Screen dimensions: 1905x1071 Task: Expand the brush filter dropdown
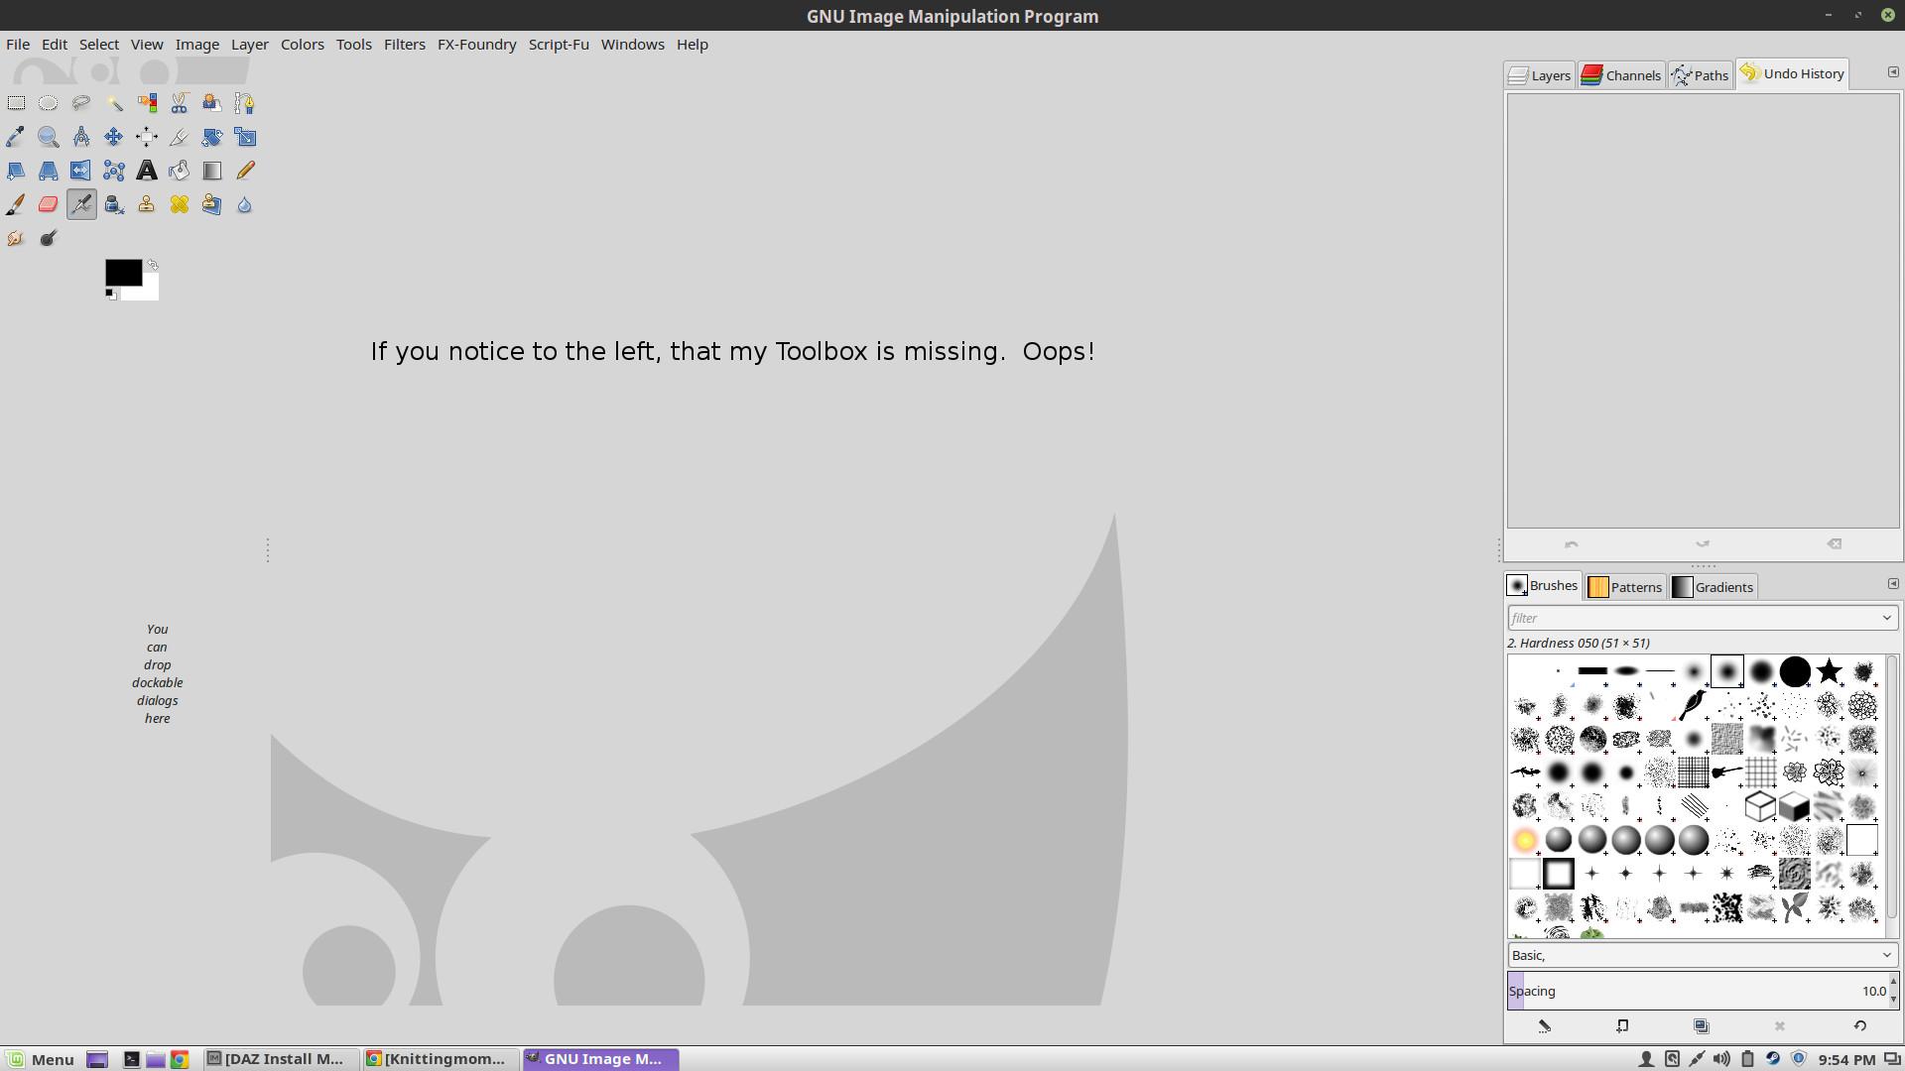(x=1886, y=618)
